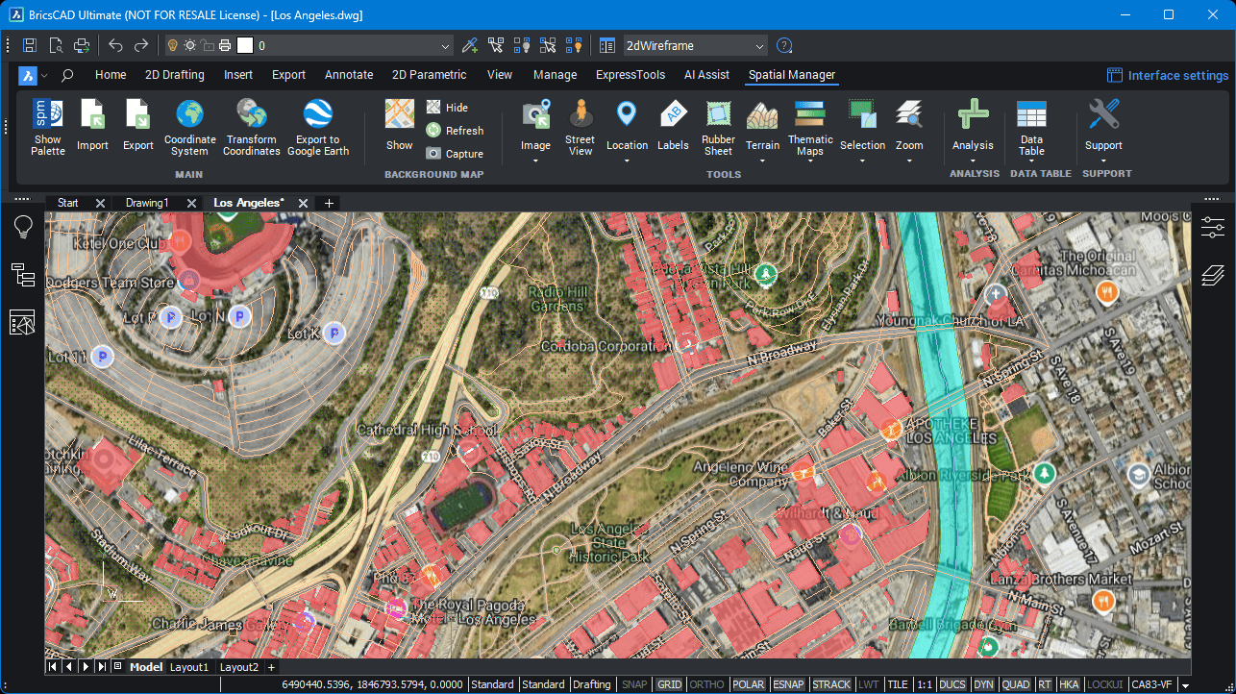Viewport: 1236px width, 694px height.
Task: Open the Data Table button
Action: tap(1031, 127)
